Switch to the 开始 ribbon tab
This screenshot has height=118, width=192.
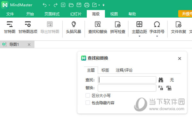(x=30, y=14)
